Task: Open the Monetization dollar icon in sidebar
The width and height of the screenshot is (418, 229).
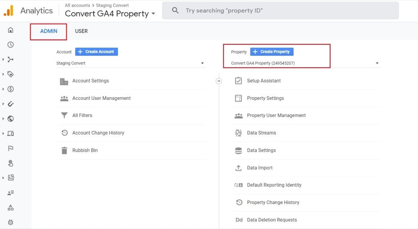Action: [10, 89]
